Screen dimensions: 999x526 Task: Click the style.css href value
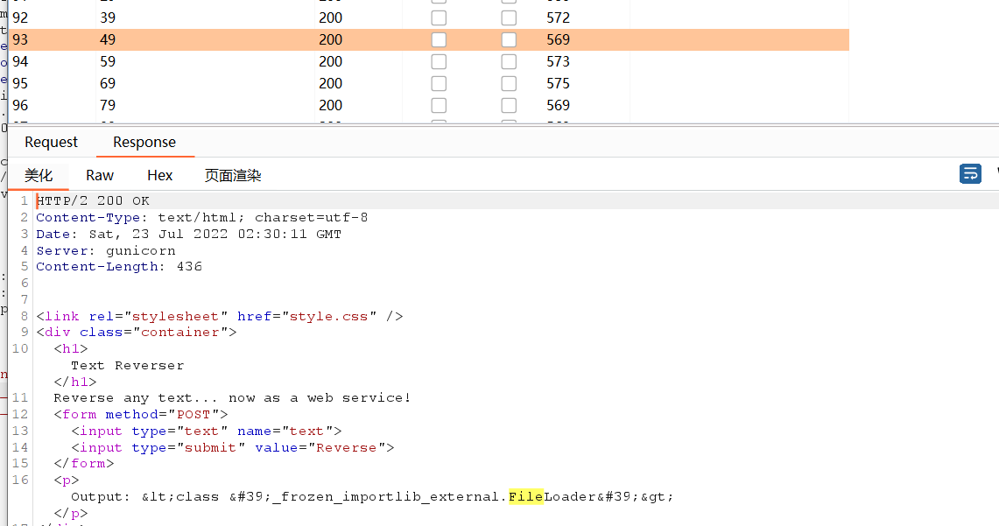tap(328, 316)
